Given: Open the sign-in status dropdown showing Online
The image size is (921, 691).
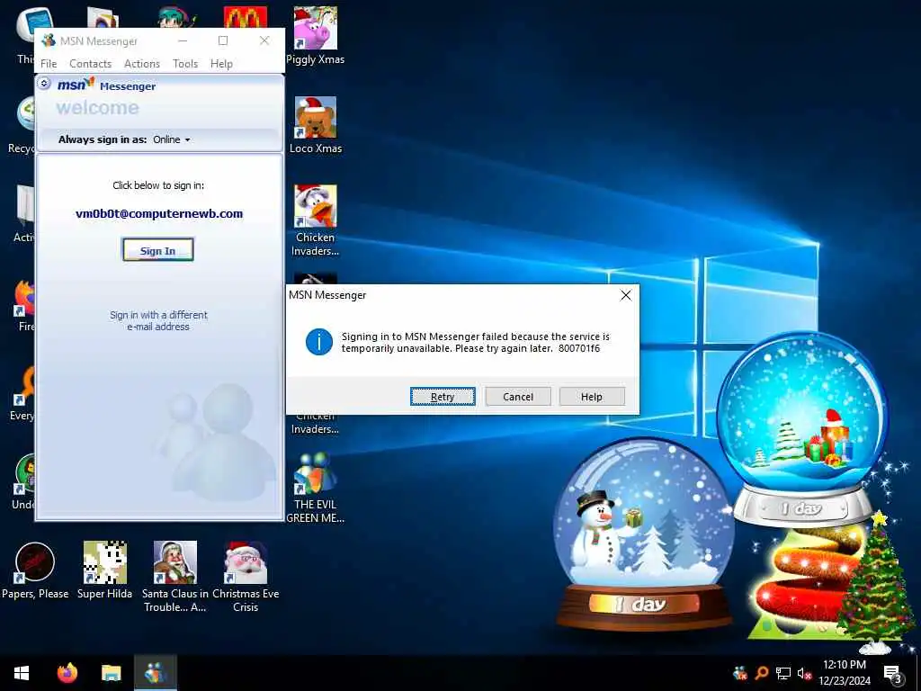Looking at the screenshot, I should [172, 139].
